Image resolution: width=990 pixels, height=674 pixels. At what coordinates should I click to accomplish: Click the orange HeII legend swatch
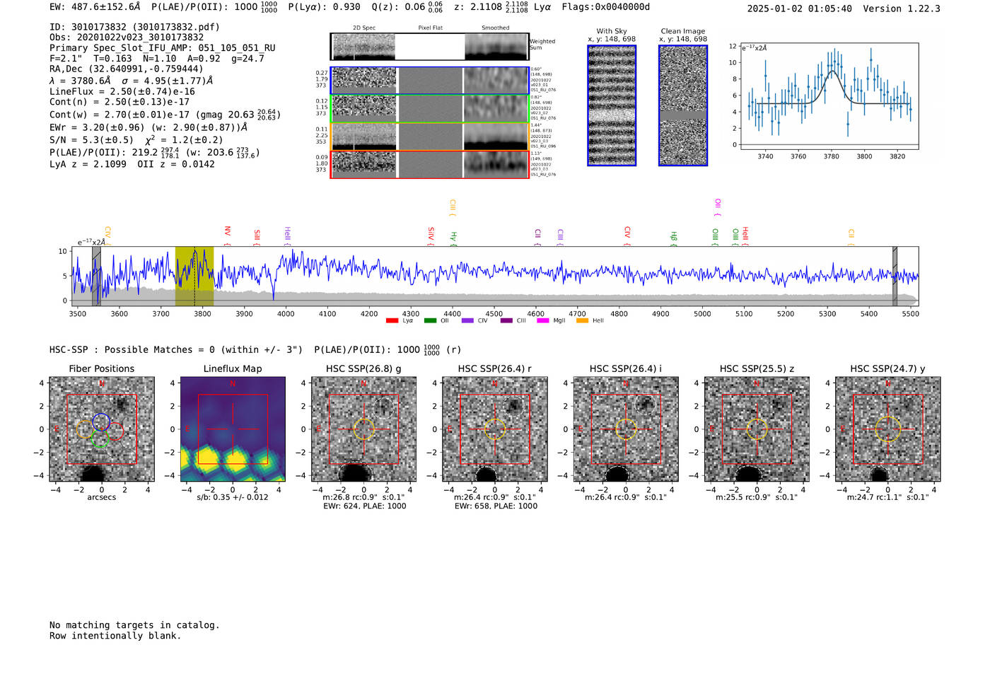[582, 320]
